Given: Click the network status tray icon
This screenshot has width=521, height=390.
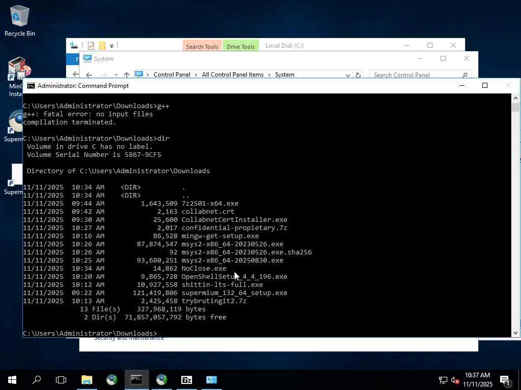Looking at the screenshot, I should 443,380.
